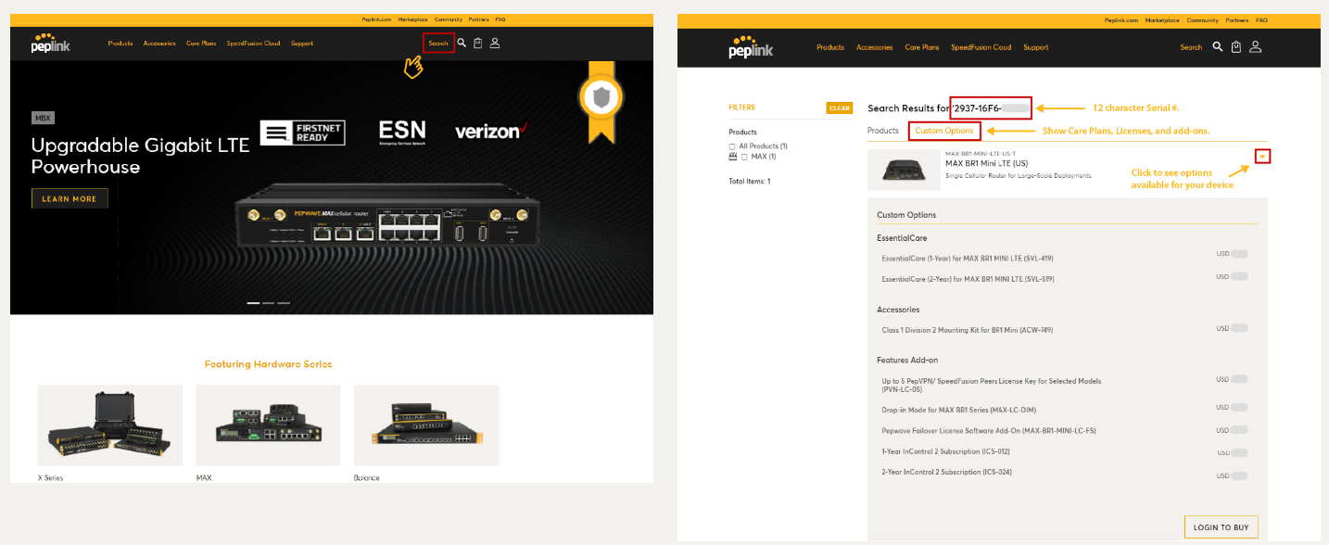The height and width of the screenshot is (545, 1329).
Task: Click the MAX BR1 Mini product image
Action: pyautogui.click(x=903, y=169)
